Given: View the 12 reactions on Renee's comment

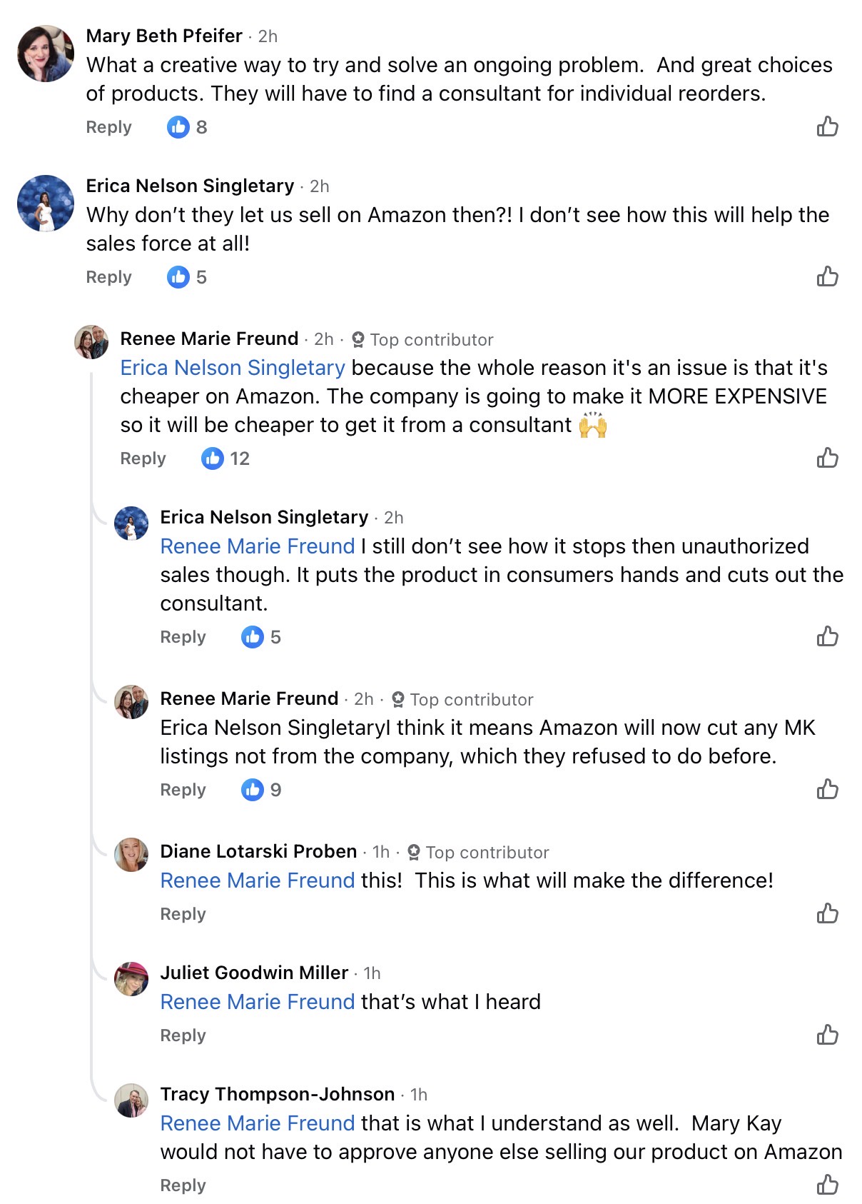Looking at the screenshot, I should [225, 458].
